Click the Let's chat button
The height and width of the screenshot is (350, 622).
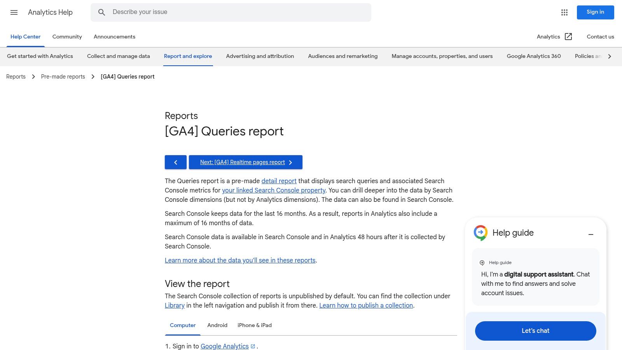pos(535,331)
